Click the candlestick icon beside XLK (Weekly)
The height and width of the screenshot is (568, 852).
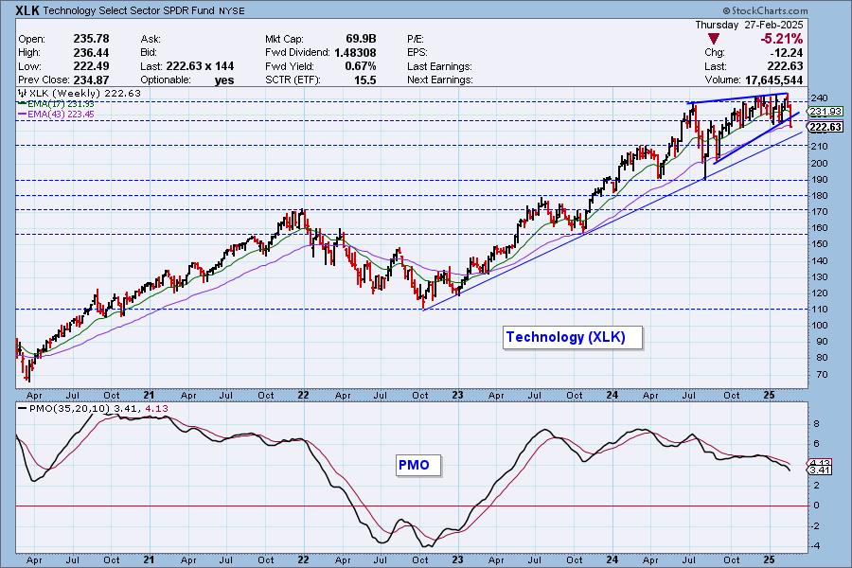pos(23,94)
